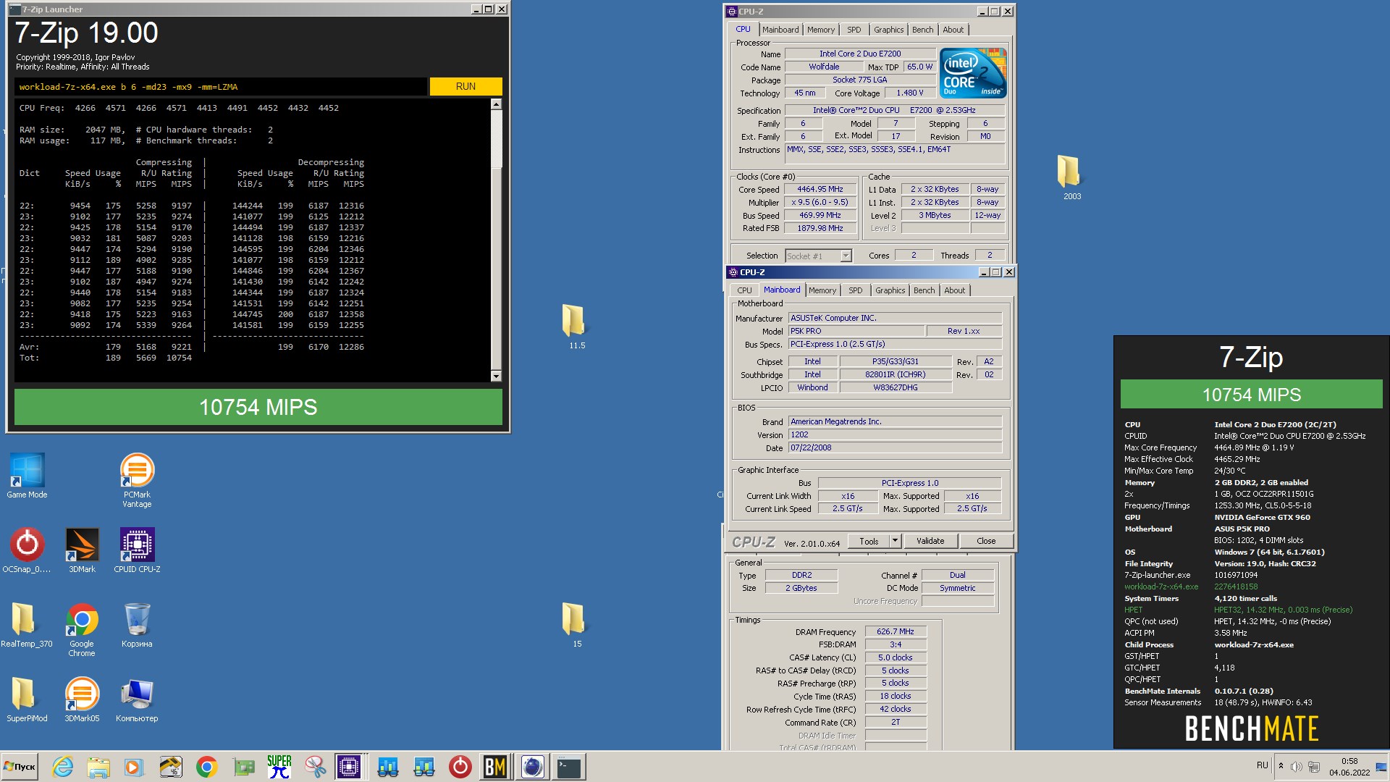Switch to Memory tab in top CPU-Z window

tap(821, 30)
